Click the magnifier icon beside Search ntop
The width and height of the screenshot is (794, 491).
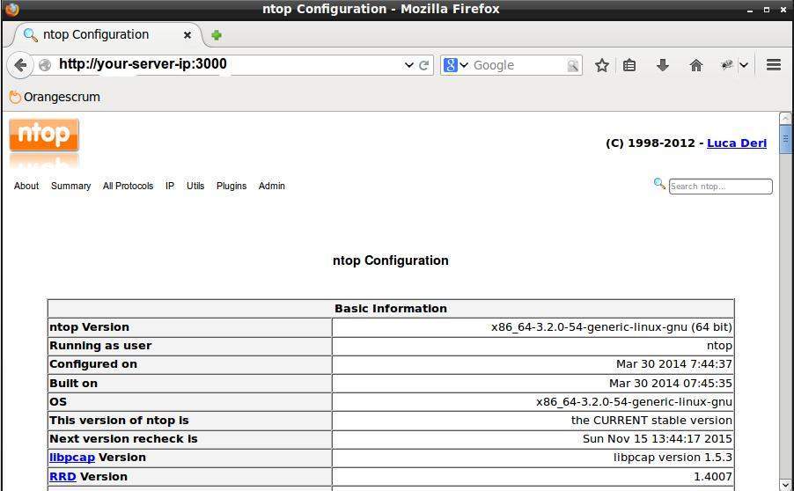(x=659, y=183)
